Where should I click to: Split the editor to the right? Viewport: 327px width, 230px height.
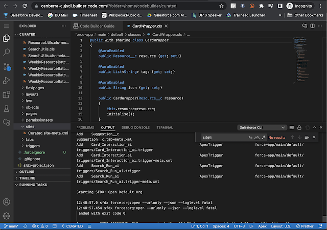(x=312, y=26)
